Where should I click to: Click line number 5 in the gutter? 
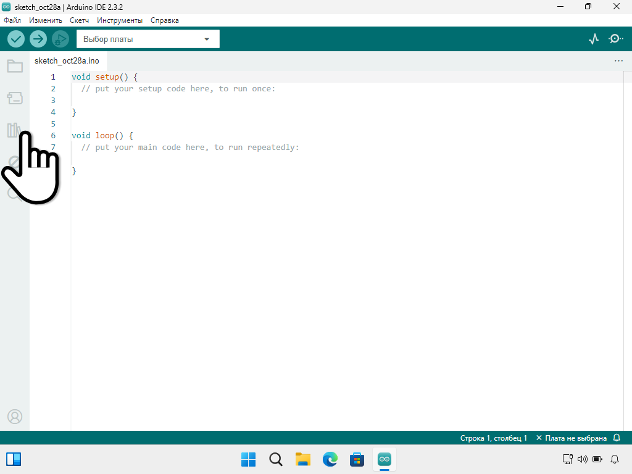(x=53, y=123)
